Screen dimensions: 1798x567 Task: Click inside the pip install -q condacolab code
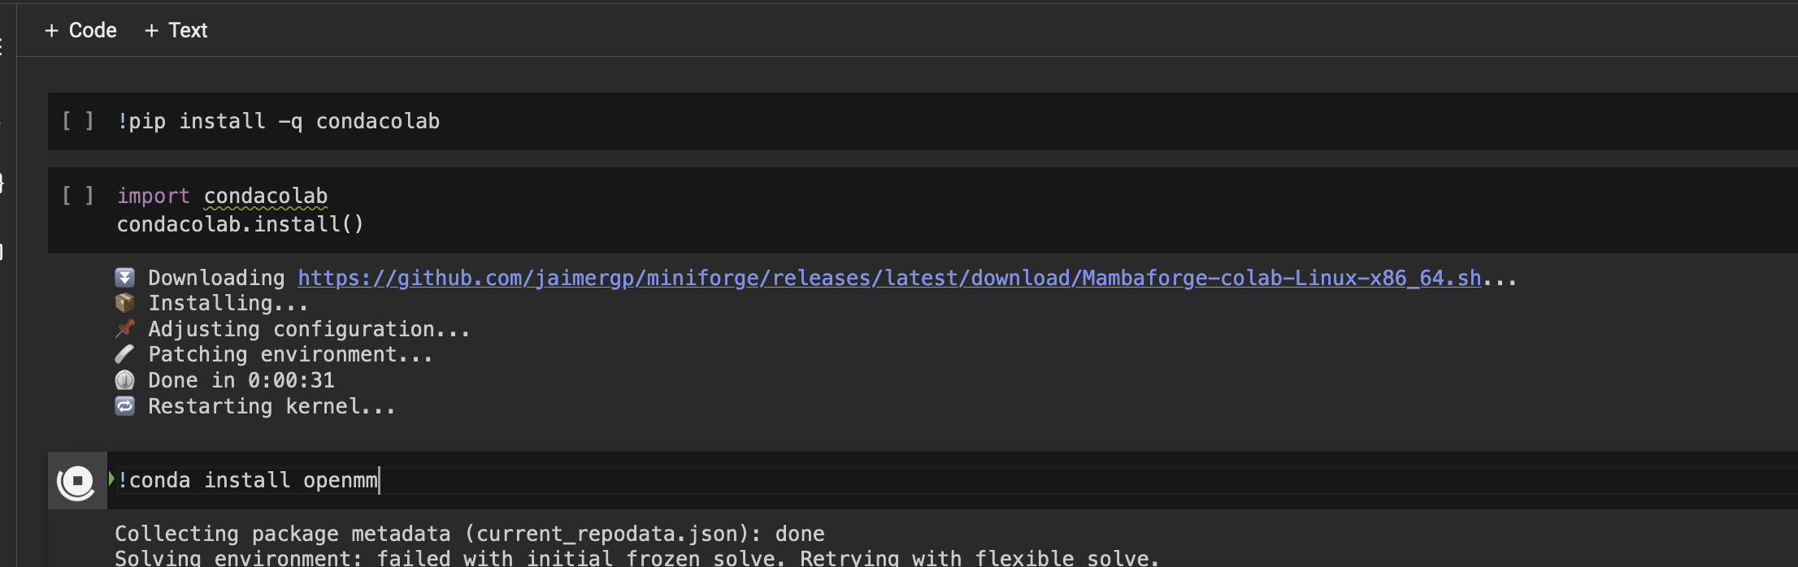click(278, 121)
